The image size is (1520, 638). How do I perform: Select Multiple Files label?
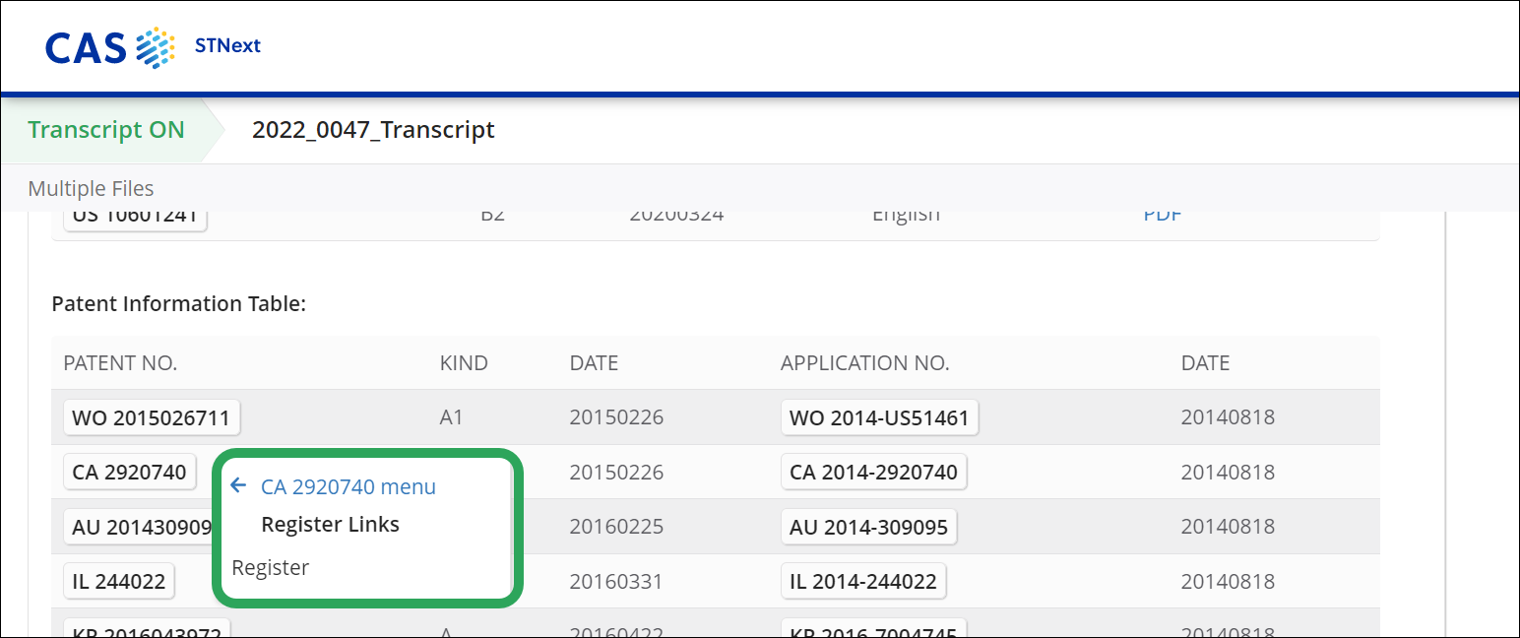[x=91, y=188]
